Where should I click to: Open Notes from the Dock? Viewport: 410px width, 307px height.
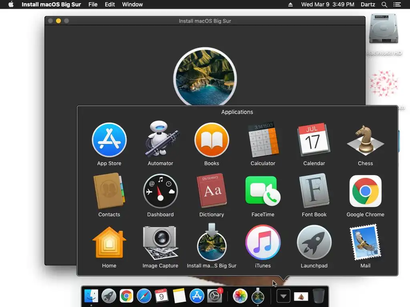point(179,296)
